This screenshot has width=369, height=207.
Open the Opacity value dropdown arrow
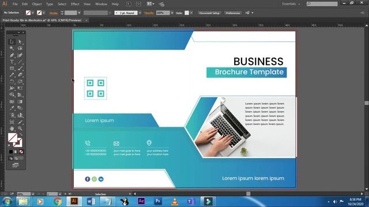(x=172, y=13)
